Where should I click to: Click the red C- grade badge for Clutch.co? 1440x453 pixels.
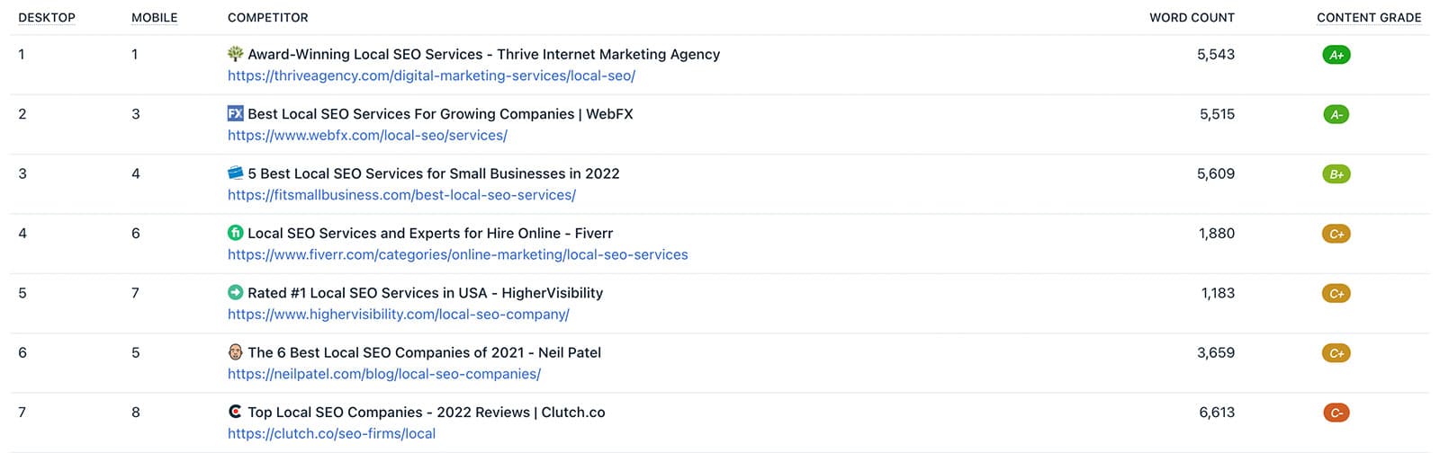coord(1336,413)
